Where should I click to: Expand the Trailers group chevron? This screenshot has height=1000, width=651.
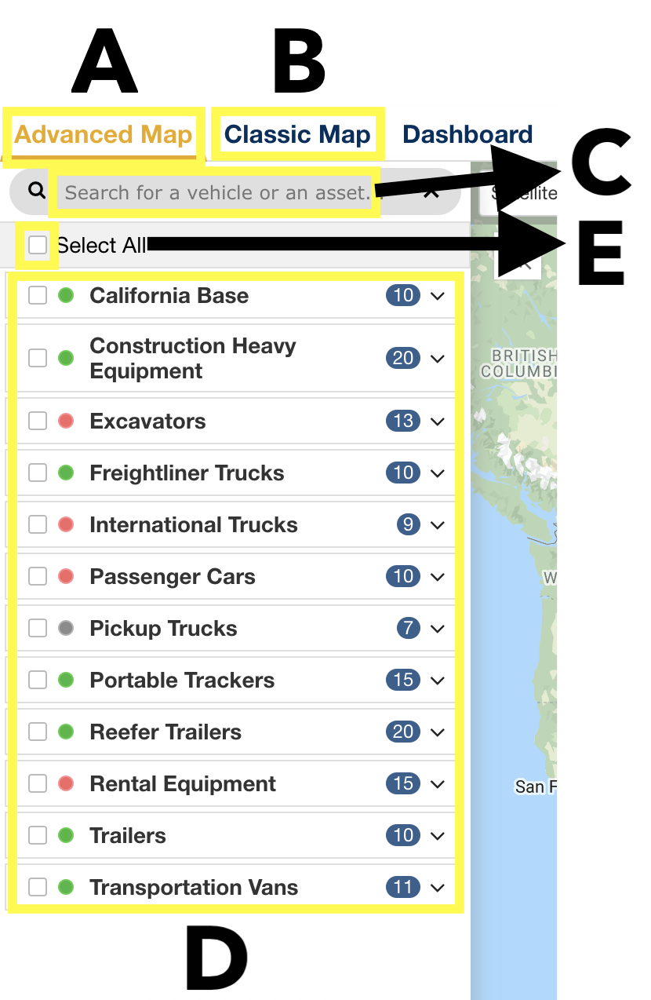(x=438, y=836)
